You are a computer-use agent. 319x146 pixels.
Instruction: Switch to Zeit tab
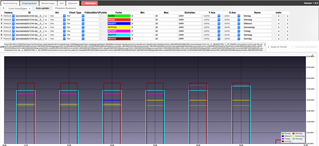[61, 3]
